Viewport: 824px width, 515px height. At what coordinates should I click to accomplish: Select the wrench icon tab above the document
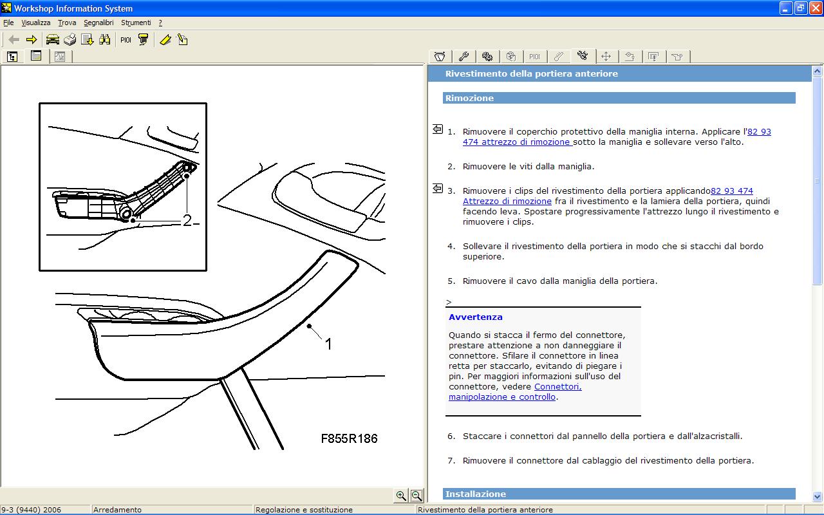(x=464, y=57)
